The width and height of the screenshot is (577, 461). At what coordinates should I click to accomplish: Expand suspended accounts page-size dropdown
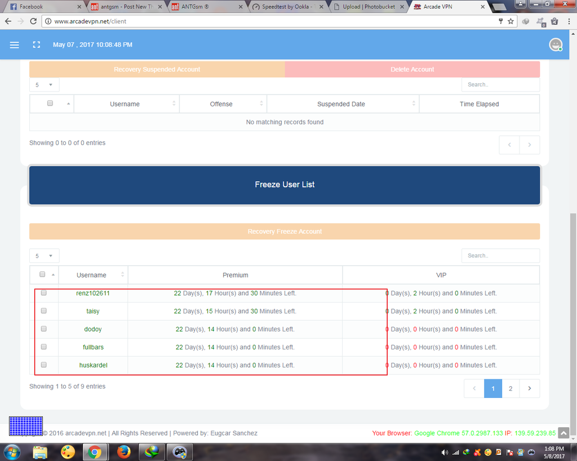[x=44, y=84]
